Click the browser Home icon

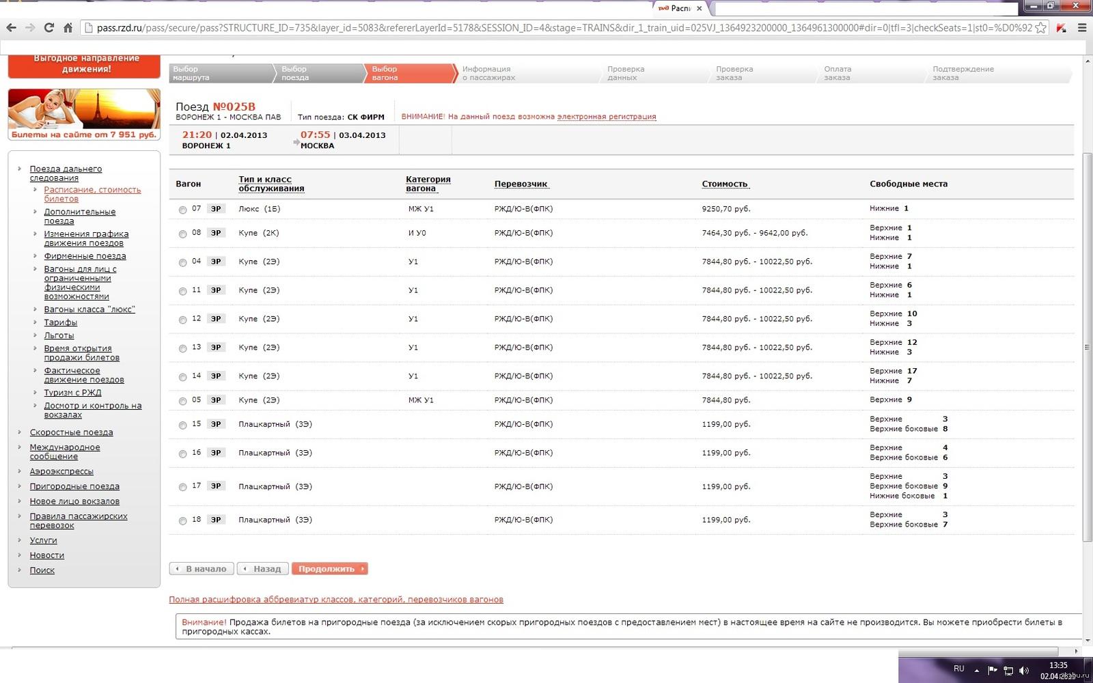click(x=68, y=28)
